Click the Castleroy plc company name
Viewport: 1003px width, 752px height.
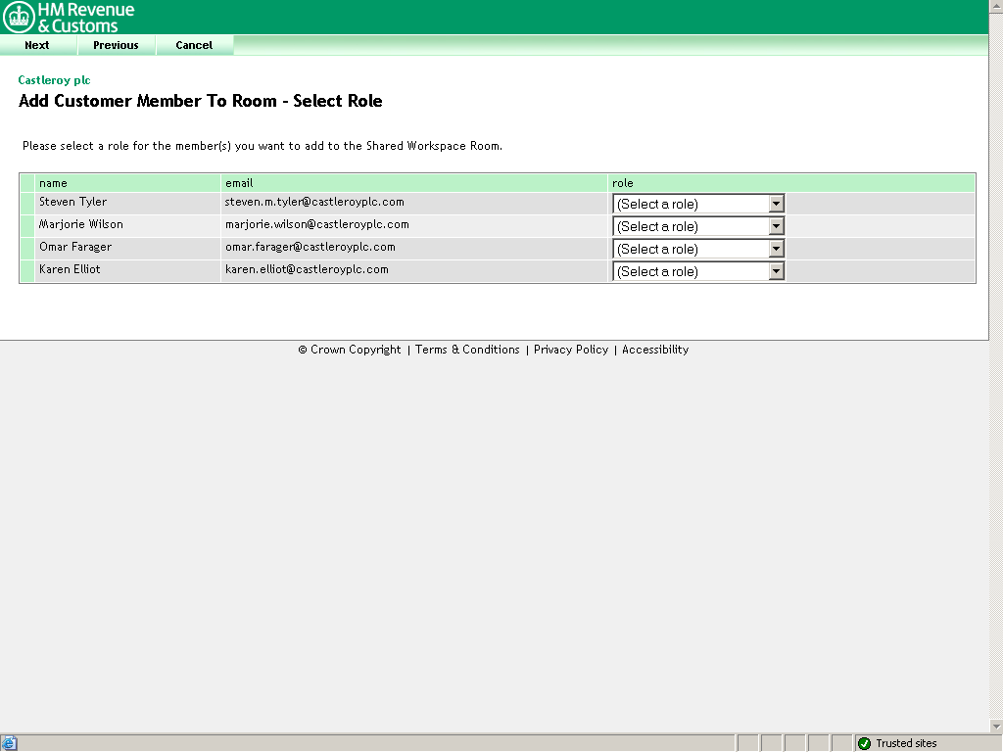click(54, 80)
